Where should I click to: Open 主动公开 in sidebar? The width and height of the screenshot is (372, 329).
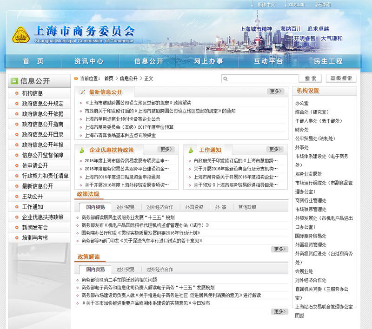coord(33,197)
